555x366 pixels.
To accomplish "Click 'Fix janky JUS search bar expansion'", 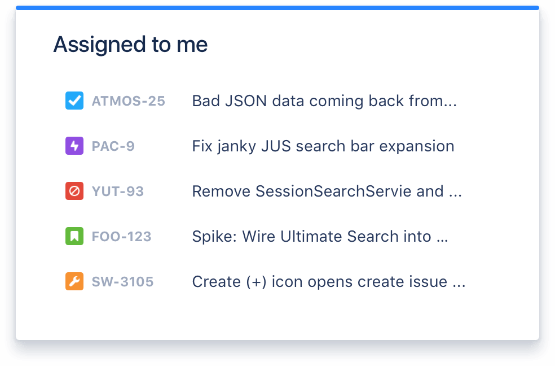I will tap(323, 146).
